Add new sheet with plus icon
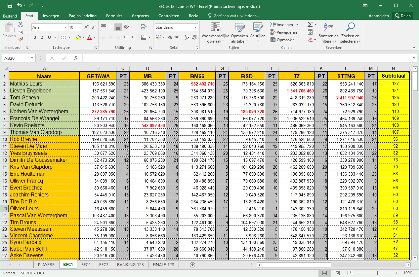This screenshot has height=277, width=419. [192, 264]
